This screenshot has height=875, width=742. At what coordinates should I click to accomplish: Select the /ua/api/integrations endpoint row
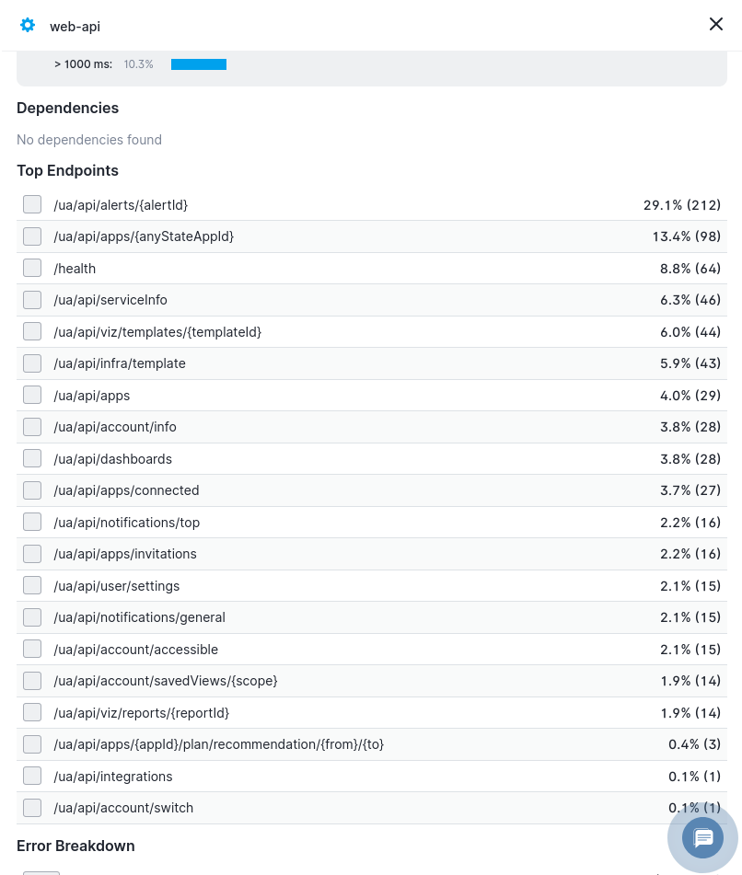tap(113, 776)
